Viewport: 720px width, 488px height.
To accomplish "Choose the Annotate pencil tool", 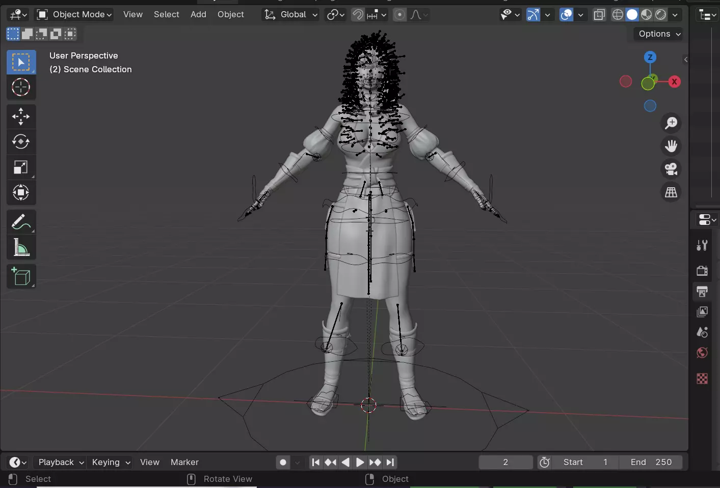I will 21,222.
